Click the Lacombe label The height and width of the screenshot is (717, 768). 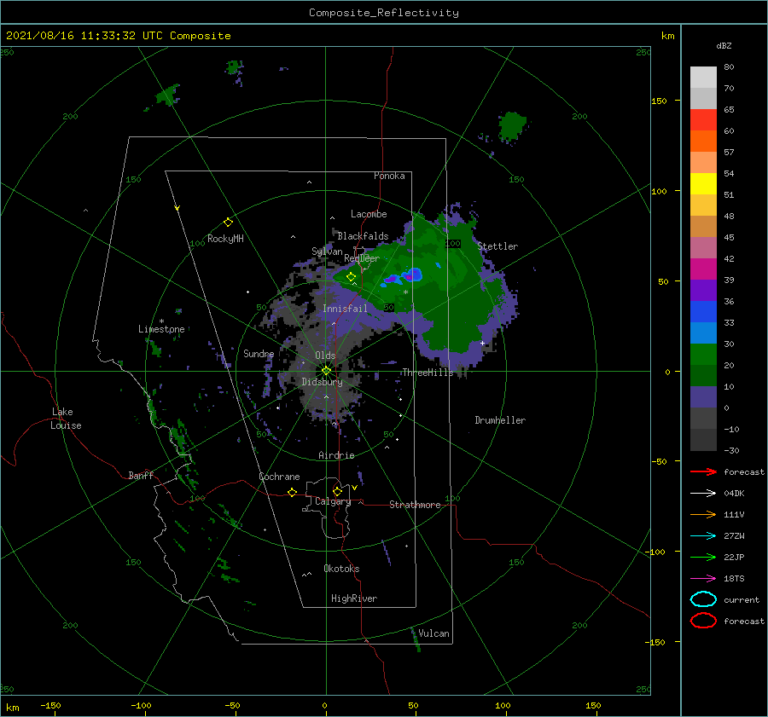tap(369, 214)
